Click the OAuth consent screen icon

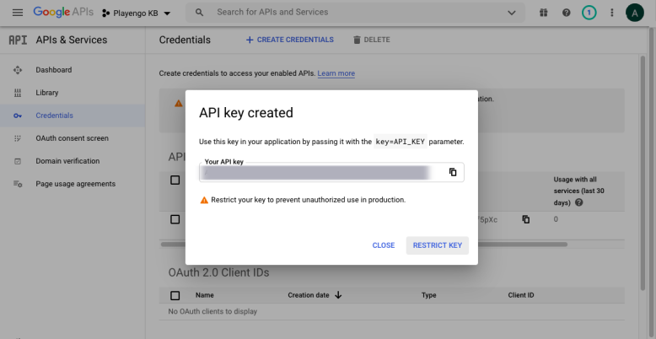[x=18, y=138]
